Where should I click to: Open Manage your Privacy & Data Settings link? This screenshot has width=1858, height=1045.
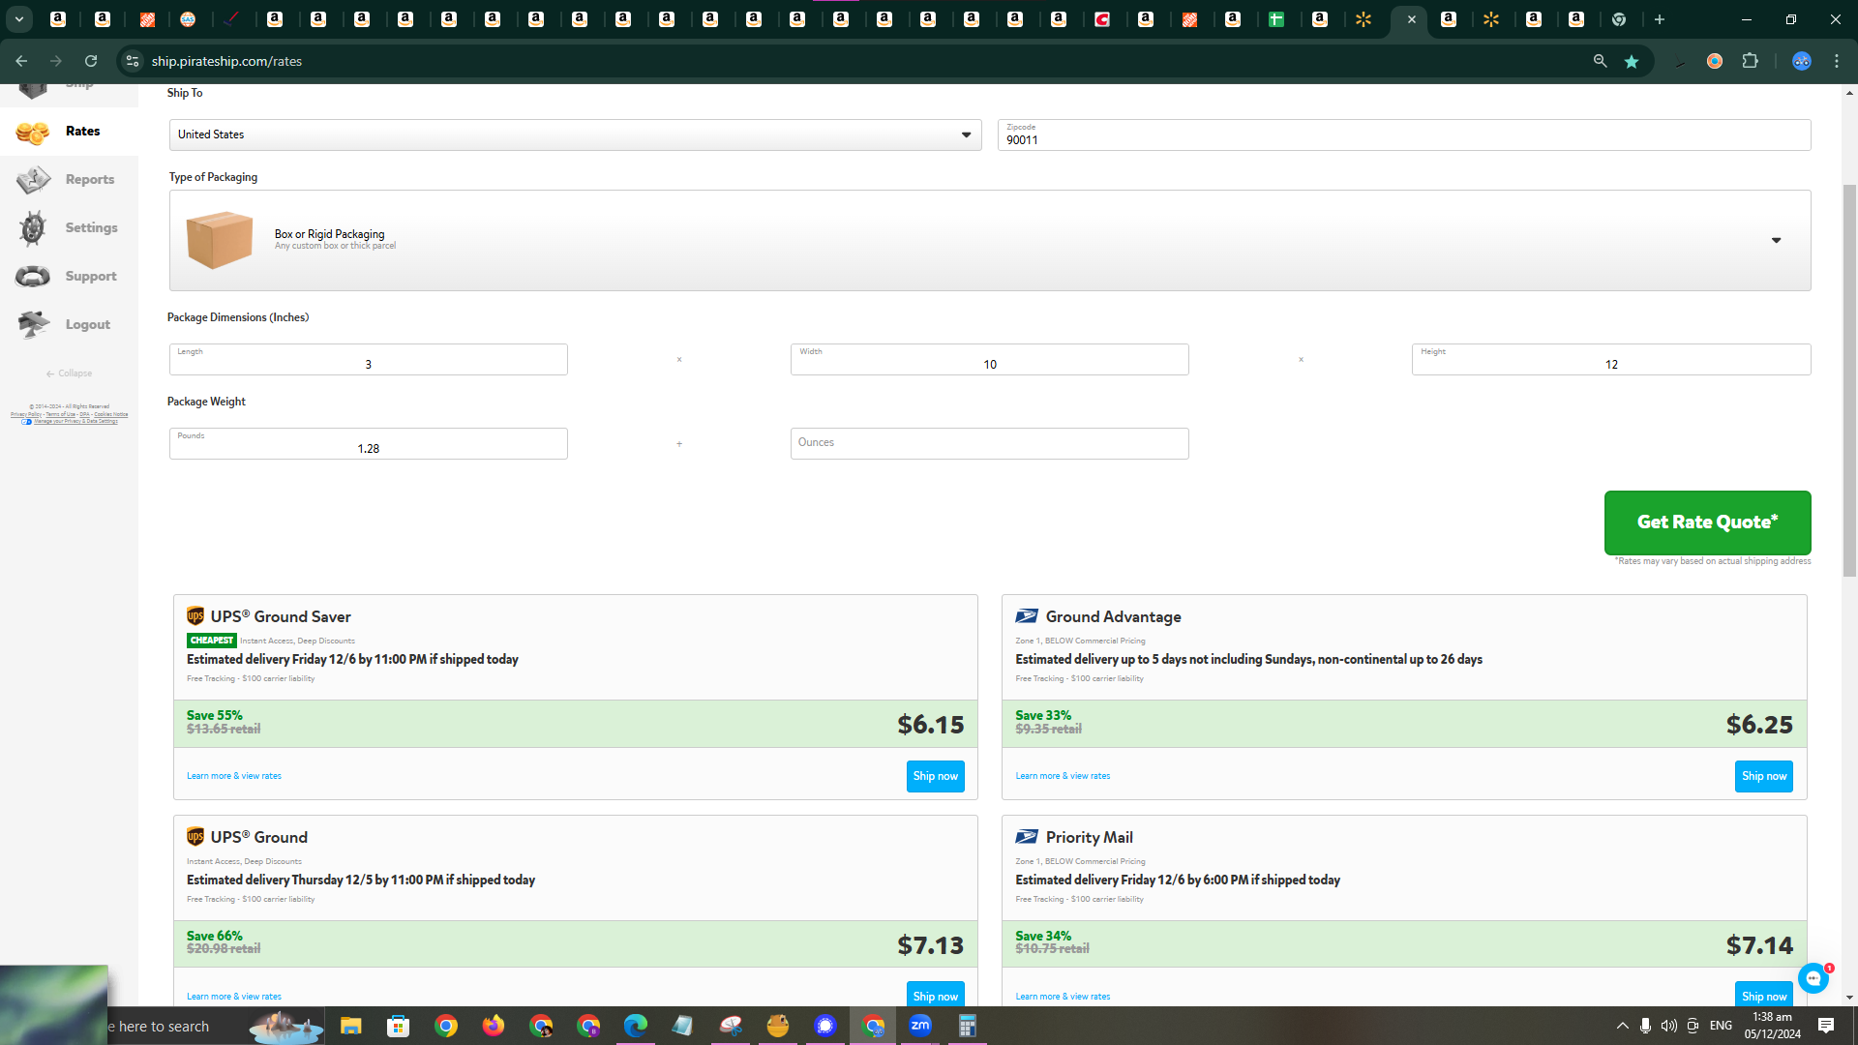75,422
